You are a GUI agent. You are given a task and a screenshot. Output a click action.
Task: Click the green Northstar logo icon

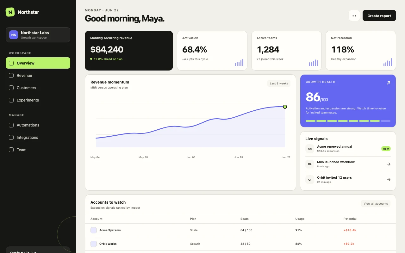(10, 12)
